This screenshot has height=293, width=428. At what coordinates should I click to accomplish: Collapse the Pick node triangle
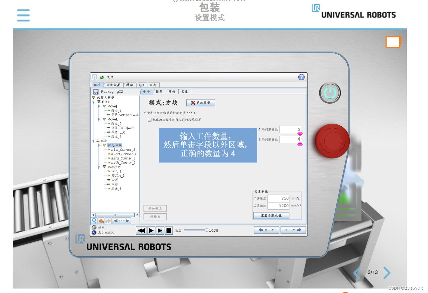coord(99,102)
